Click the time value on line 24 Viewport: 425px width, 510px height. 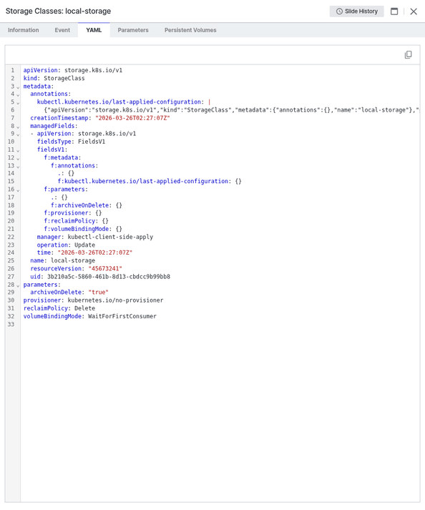click(95, 252)
